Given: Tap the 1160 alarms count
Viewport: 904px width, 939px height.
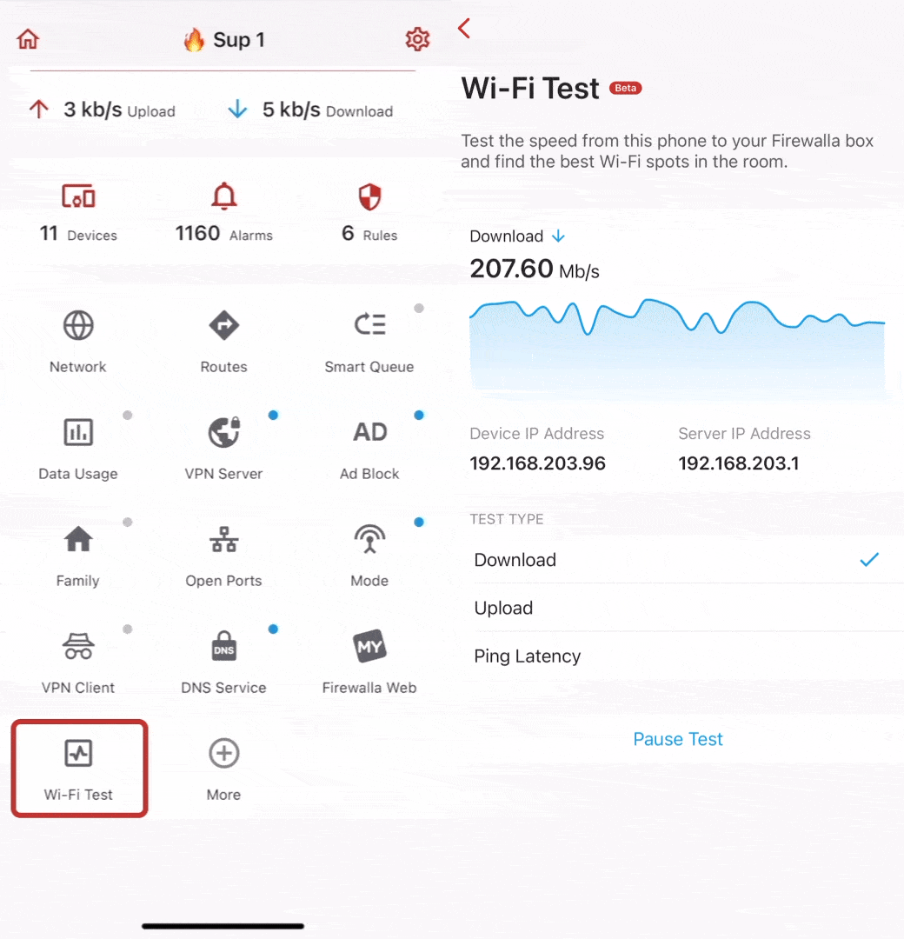Looking at the screenshot, I should (197, 233).
